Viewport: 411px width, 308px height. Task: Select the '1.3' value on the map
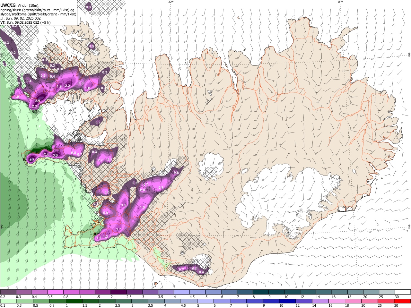[x=105, y=237]
